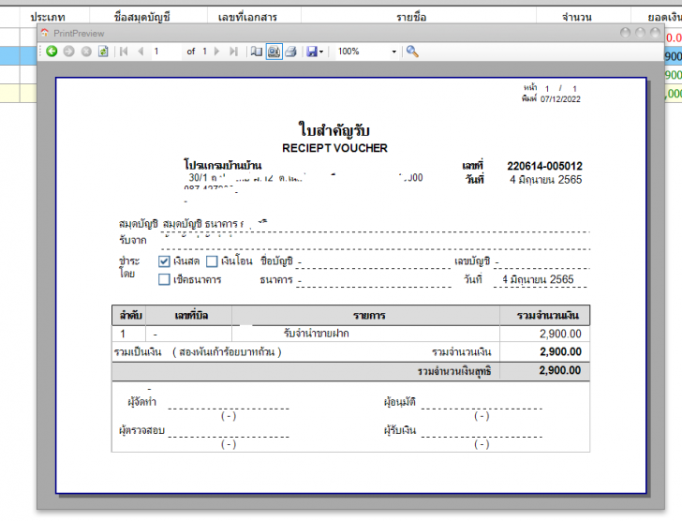This screenshot has width=682, height=521.
Task: Click the เลขที่บิล column header in the voucher table
Action: point(191,315)
